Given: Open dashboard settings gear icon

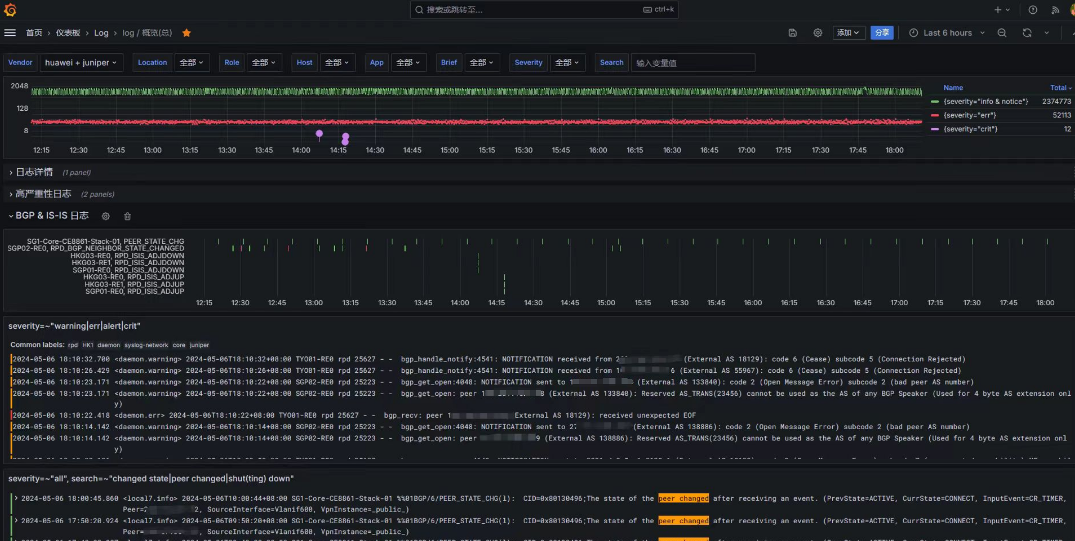Looking at the screenshot, I should [x=818, y=33].
